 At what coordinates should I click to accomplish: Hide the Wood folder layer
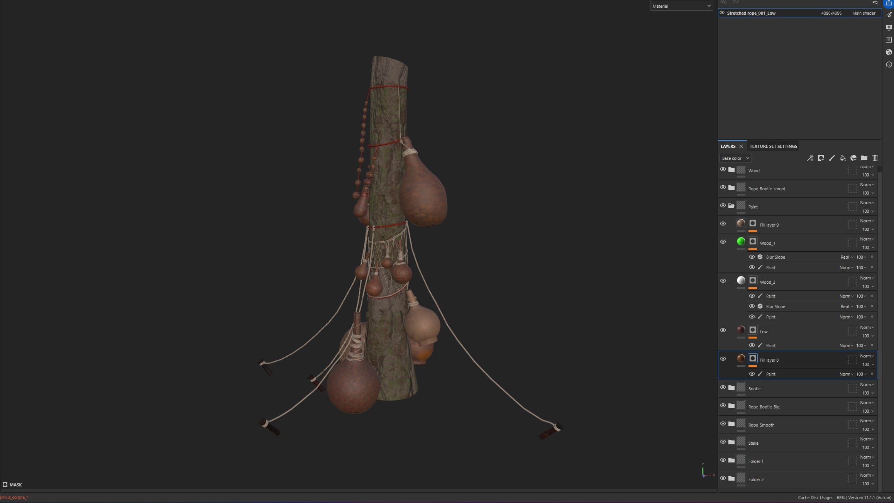click(x=723, y=169)
